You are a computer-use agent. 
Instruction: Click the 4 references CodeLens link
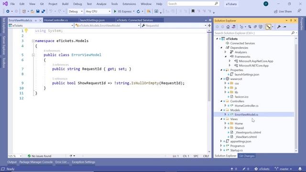(52, 51)
